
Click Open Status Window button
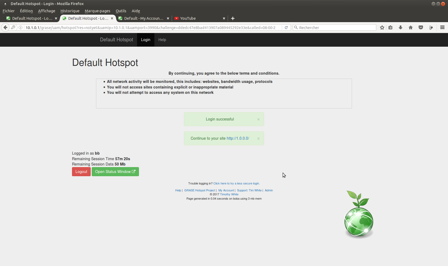click(x=115, y=172)
